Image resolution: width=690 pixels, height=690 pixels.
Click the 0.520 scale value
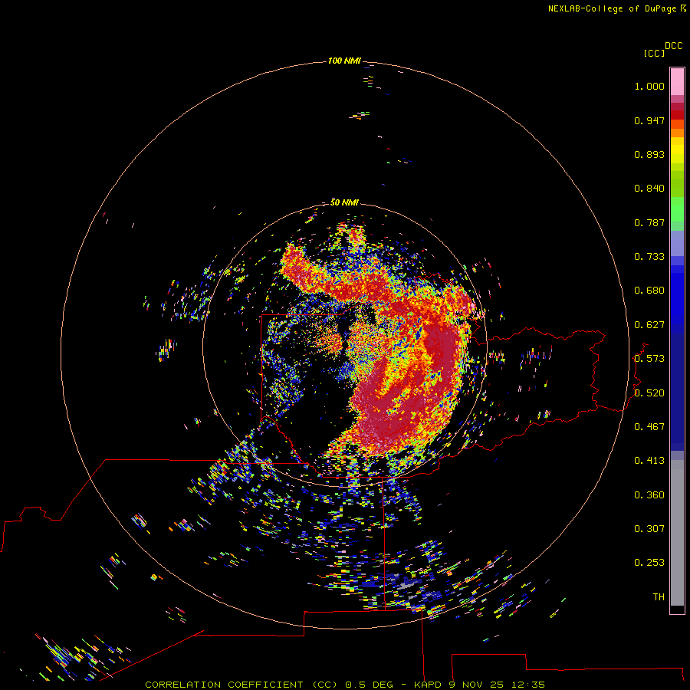coord(649,393)
